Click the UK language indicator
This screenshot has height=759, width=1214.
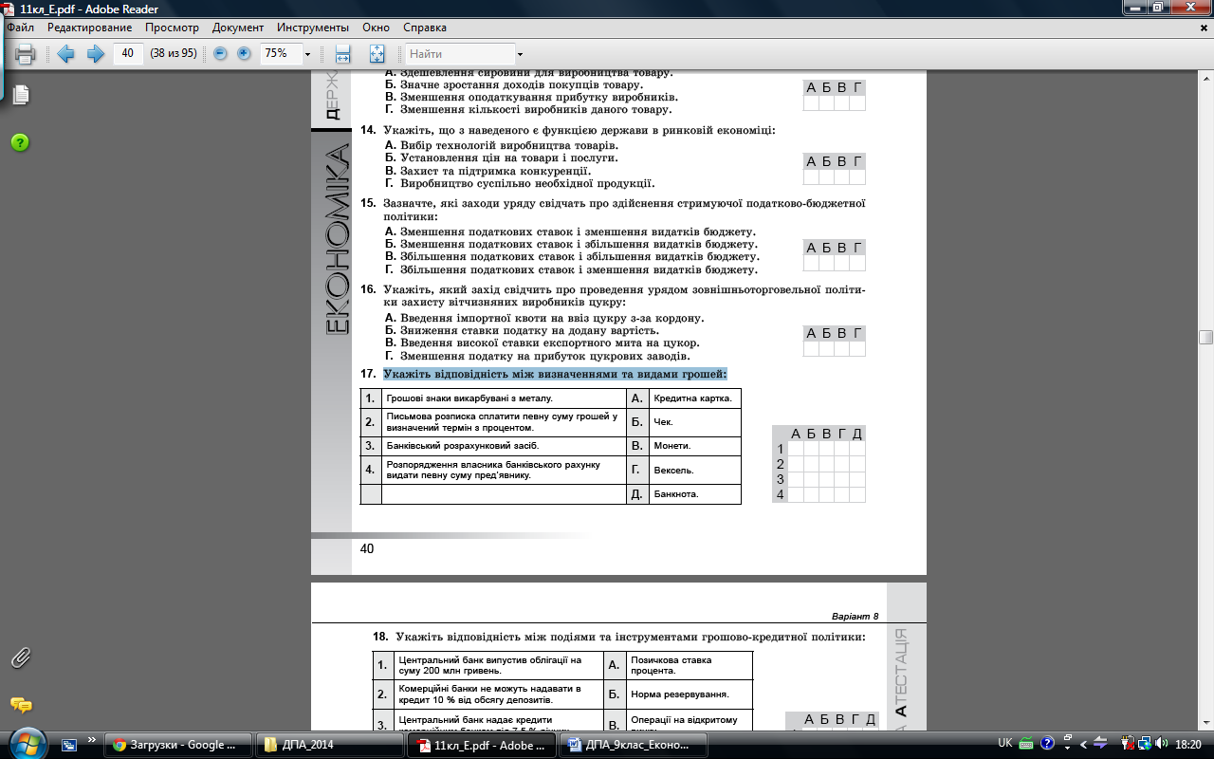coord(1005,744)
